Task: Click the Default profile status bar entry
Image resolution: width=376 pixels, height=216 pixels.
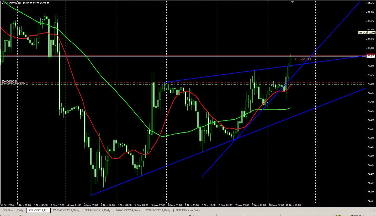Action: (194, 215)
